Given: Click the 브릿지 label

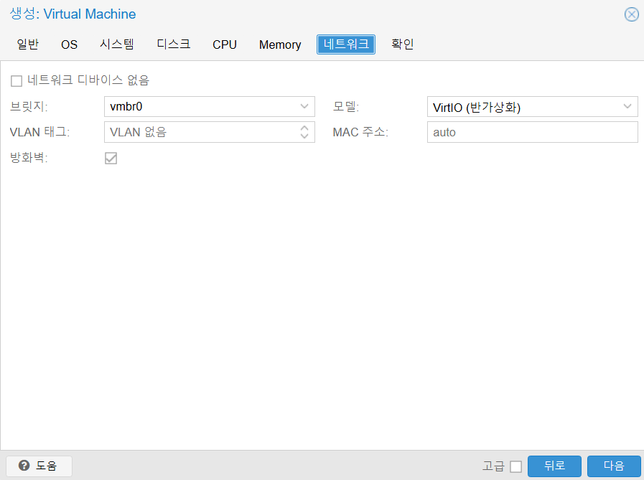Looking at the screenshot, I should tap(29, 107).
